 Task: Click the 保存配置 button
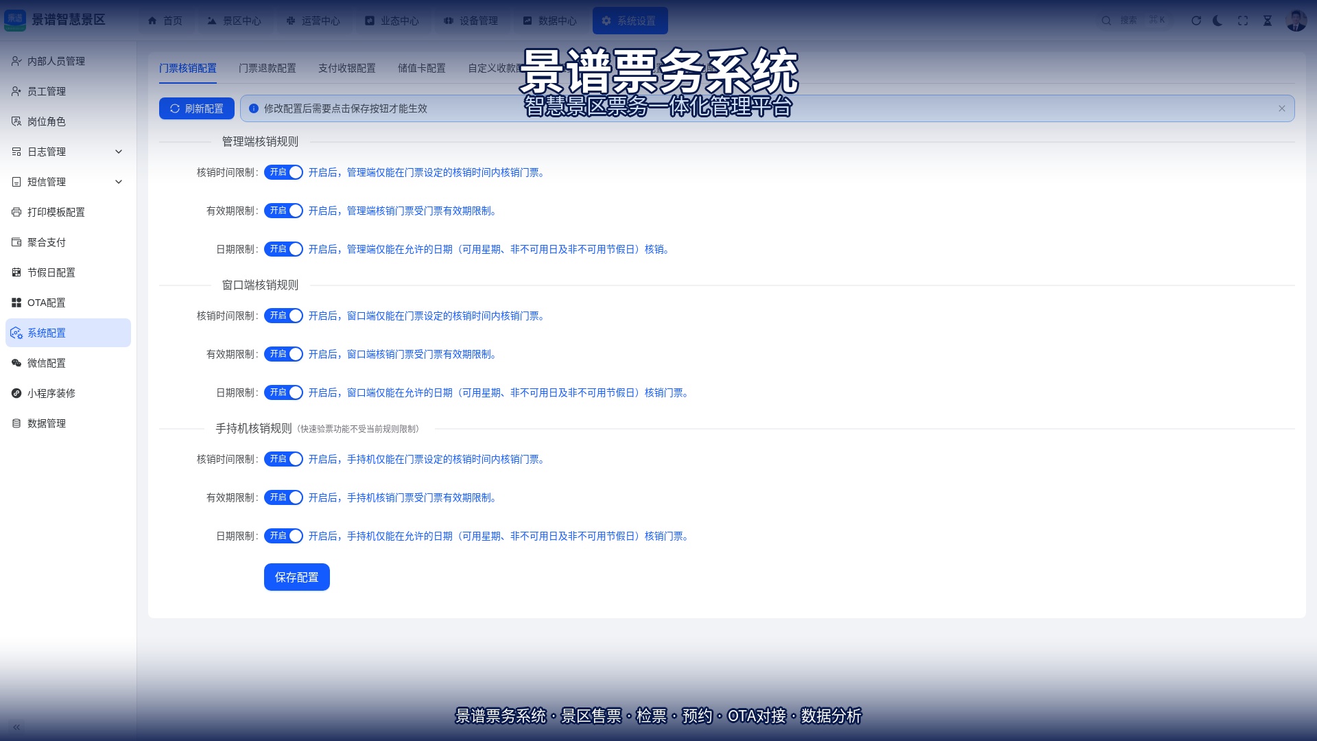[x=297, y=577]
